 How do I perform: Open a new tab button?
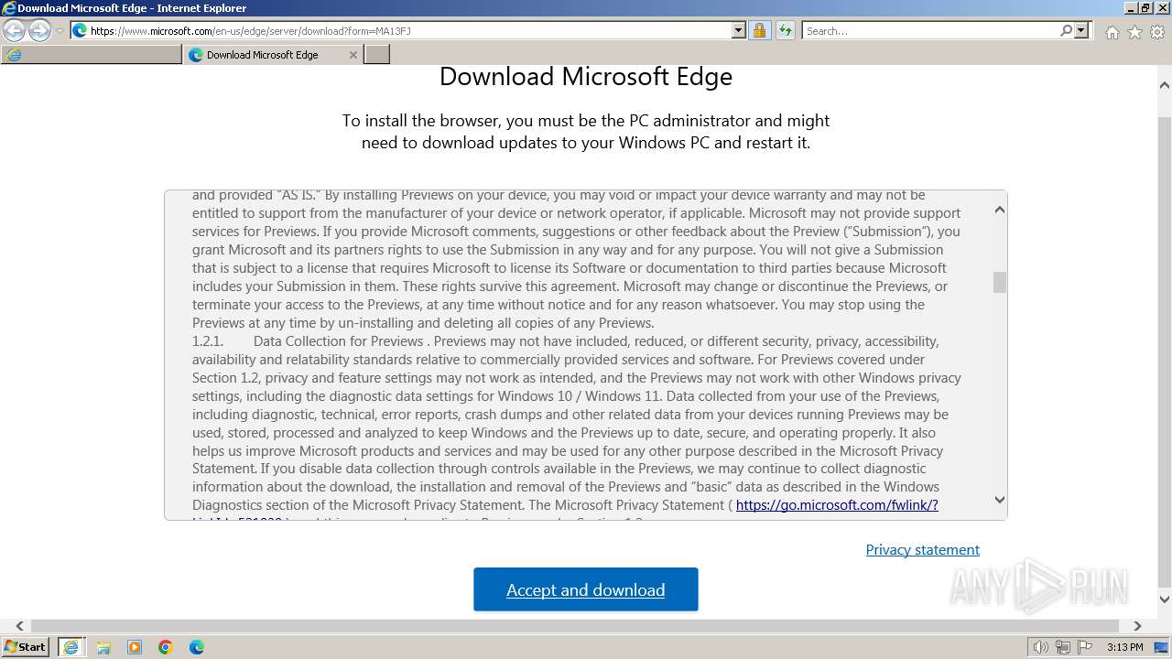click(x=377, y=55)
